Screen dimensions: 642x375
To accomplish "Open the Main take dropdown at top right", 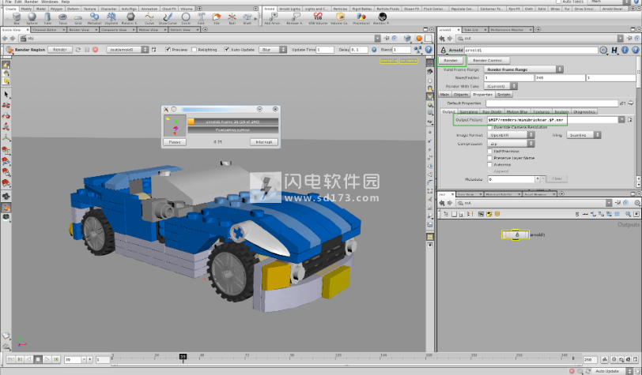I will click(608, 2).
